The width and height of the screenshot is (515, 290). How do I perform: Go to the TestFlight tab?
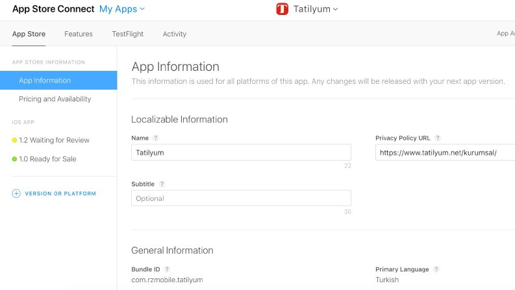pos(128,34)
